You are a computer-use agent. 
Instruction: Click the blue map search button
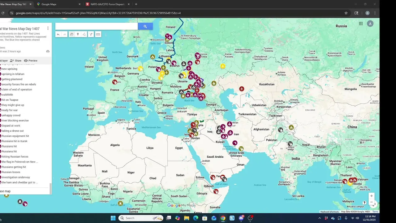tap(145, 26)
